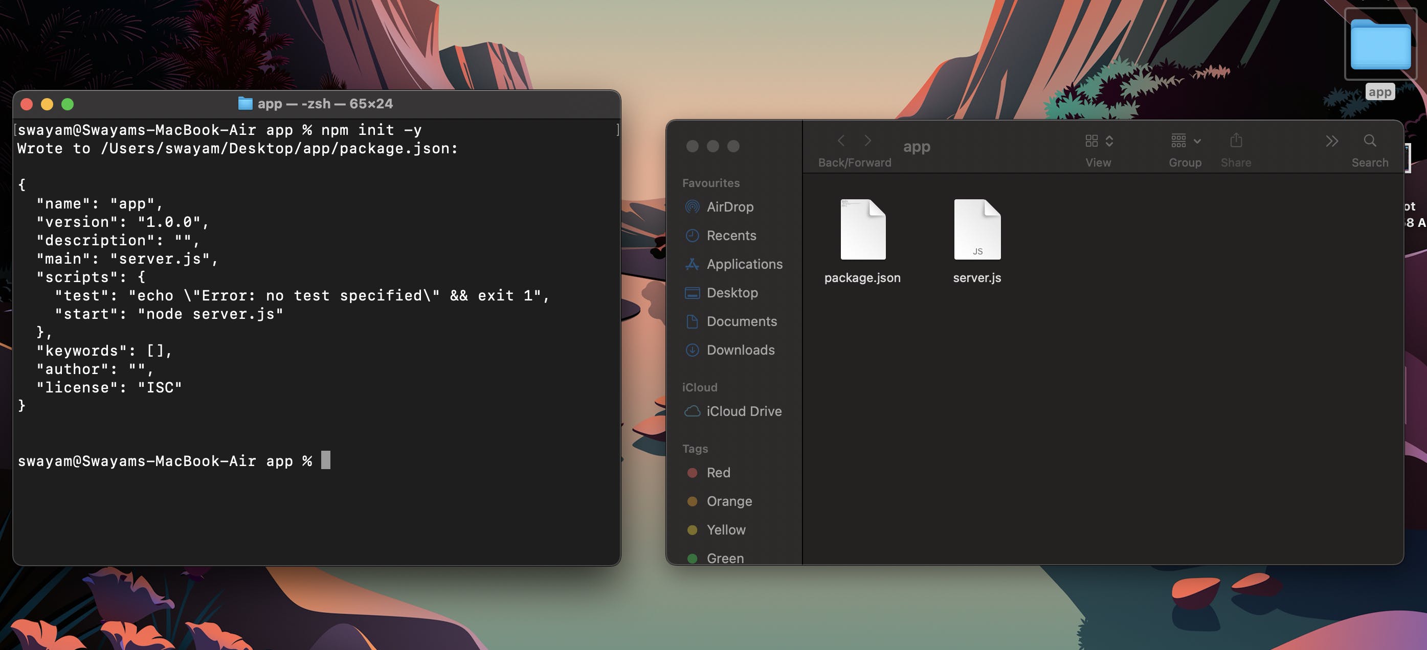Image resolution: width=1427 pixels, height=650 pixels.
Task: Close the Terminal window
Action: pos(27,104)
